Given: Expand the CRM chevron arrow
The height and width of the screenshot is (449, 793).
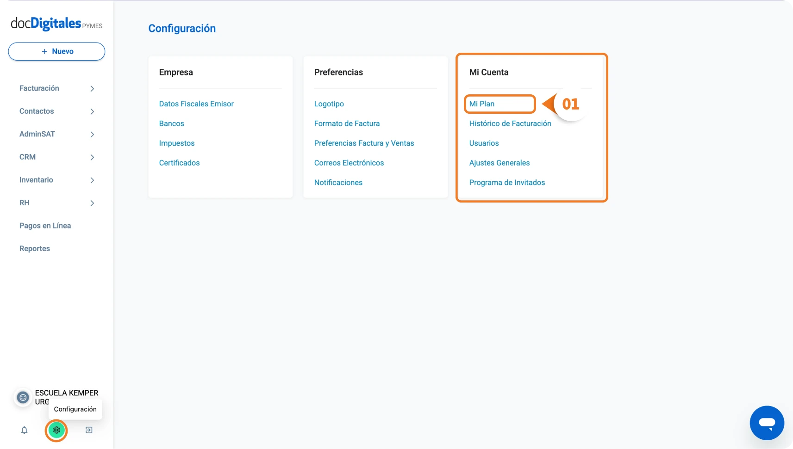Looking at the screenshot, I should pyautogui.click(x=92, y=157).
